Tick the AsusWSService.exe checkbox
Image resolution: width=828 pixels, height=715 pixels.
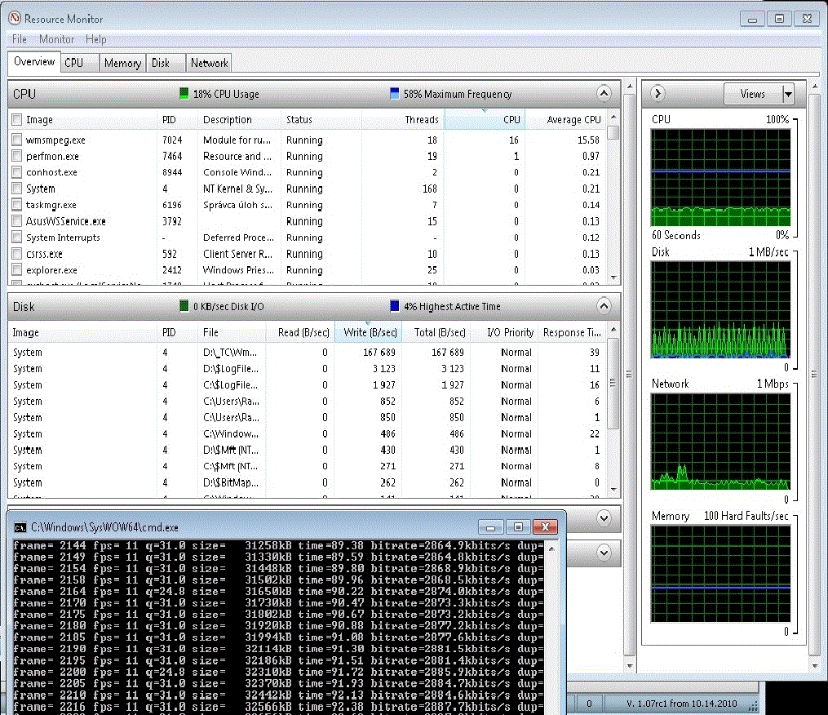17,221
